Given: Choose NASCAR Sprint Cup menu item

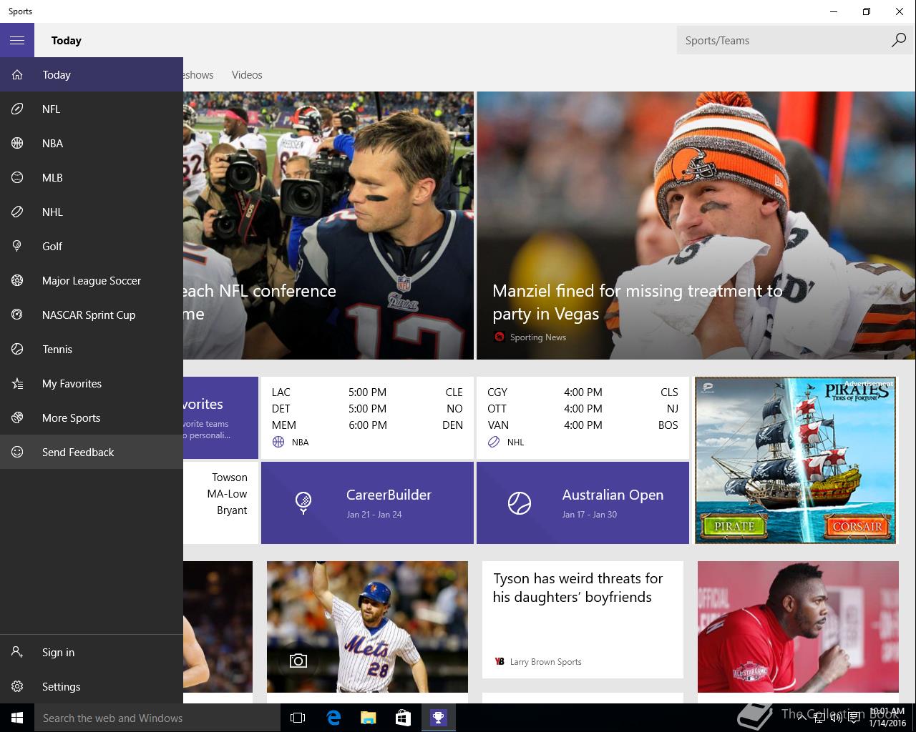Looking at the screenshot, I should (92, 315).
